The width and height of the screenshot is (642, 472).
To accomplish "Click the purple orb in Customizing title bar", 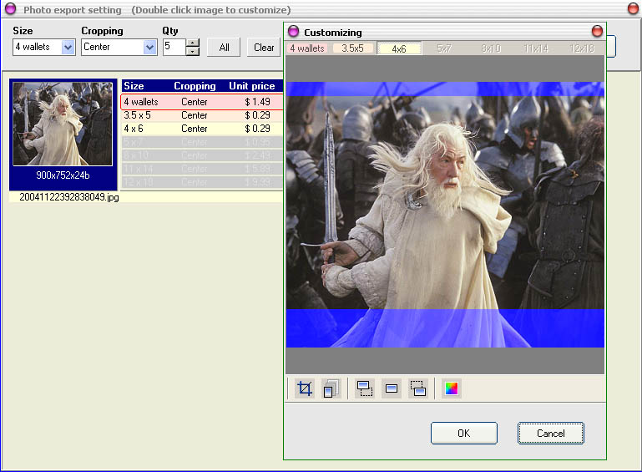I will [294, 31].
